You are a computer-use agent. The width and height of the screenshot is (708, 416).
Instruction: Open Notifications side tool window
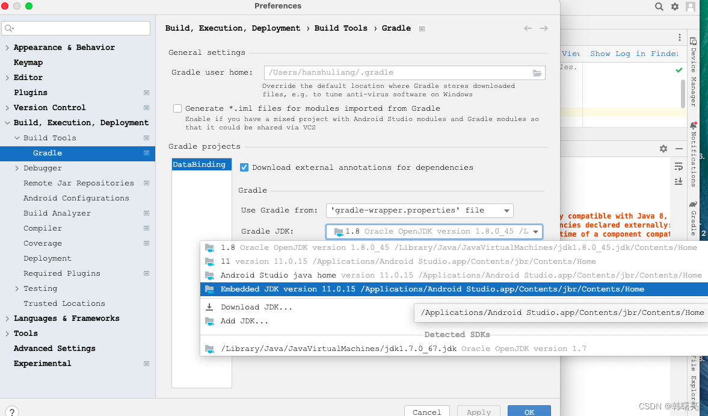(694, 154)
